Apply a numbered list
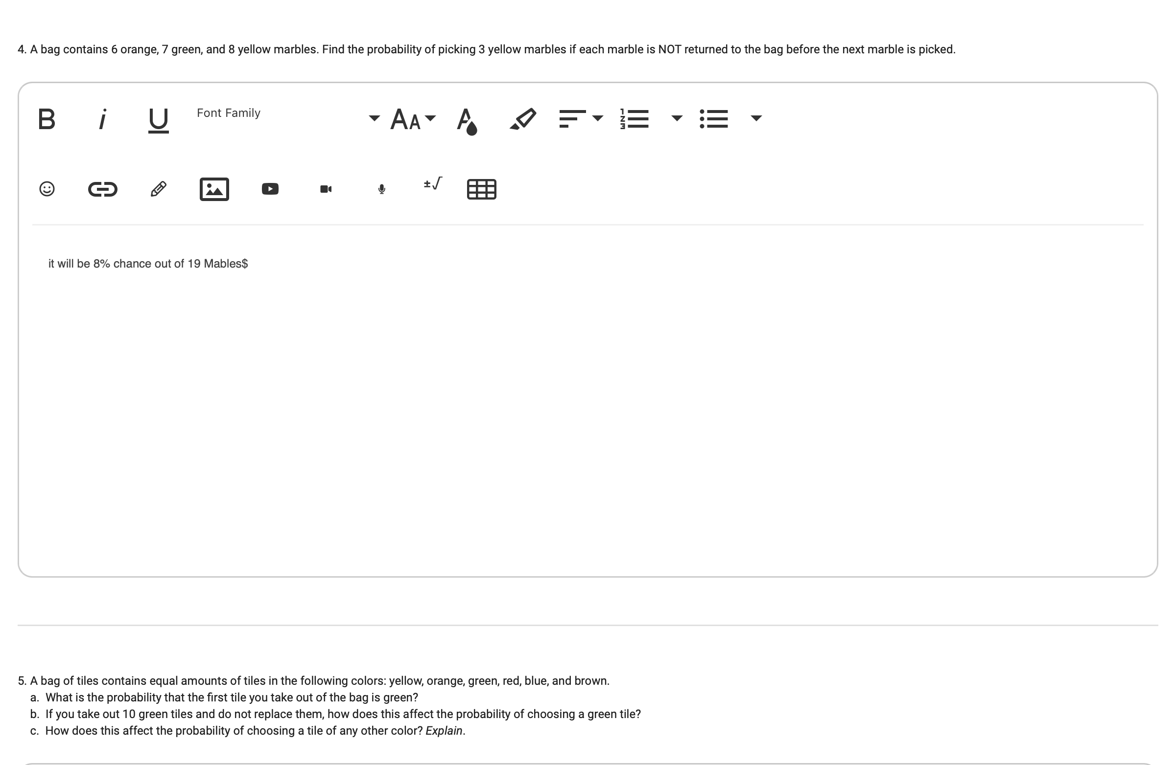Image resolution: width=1175 pixels, height=765 pixels. pos(634,119)
